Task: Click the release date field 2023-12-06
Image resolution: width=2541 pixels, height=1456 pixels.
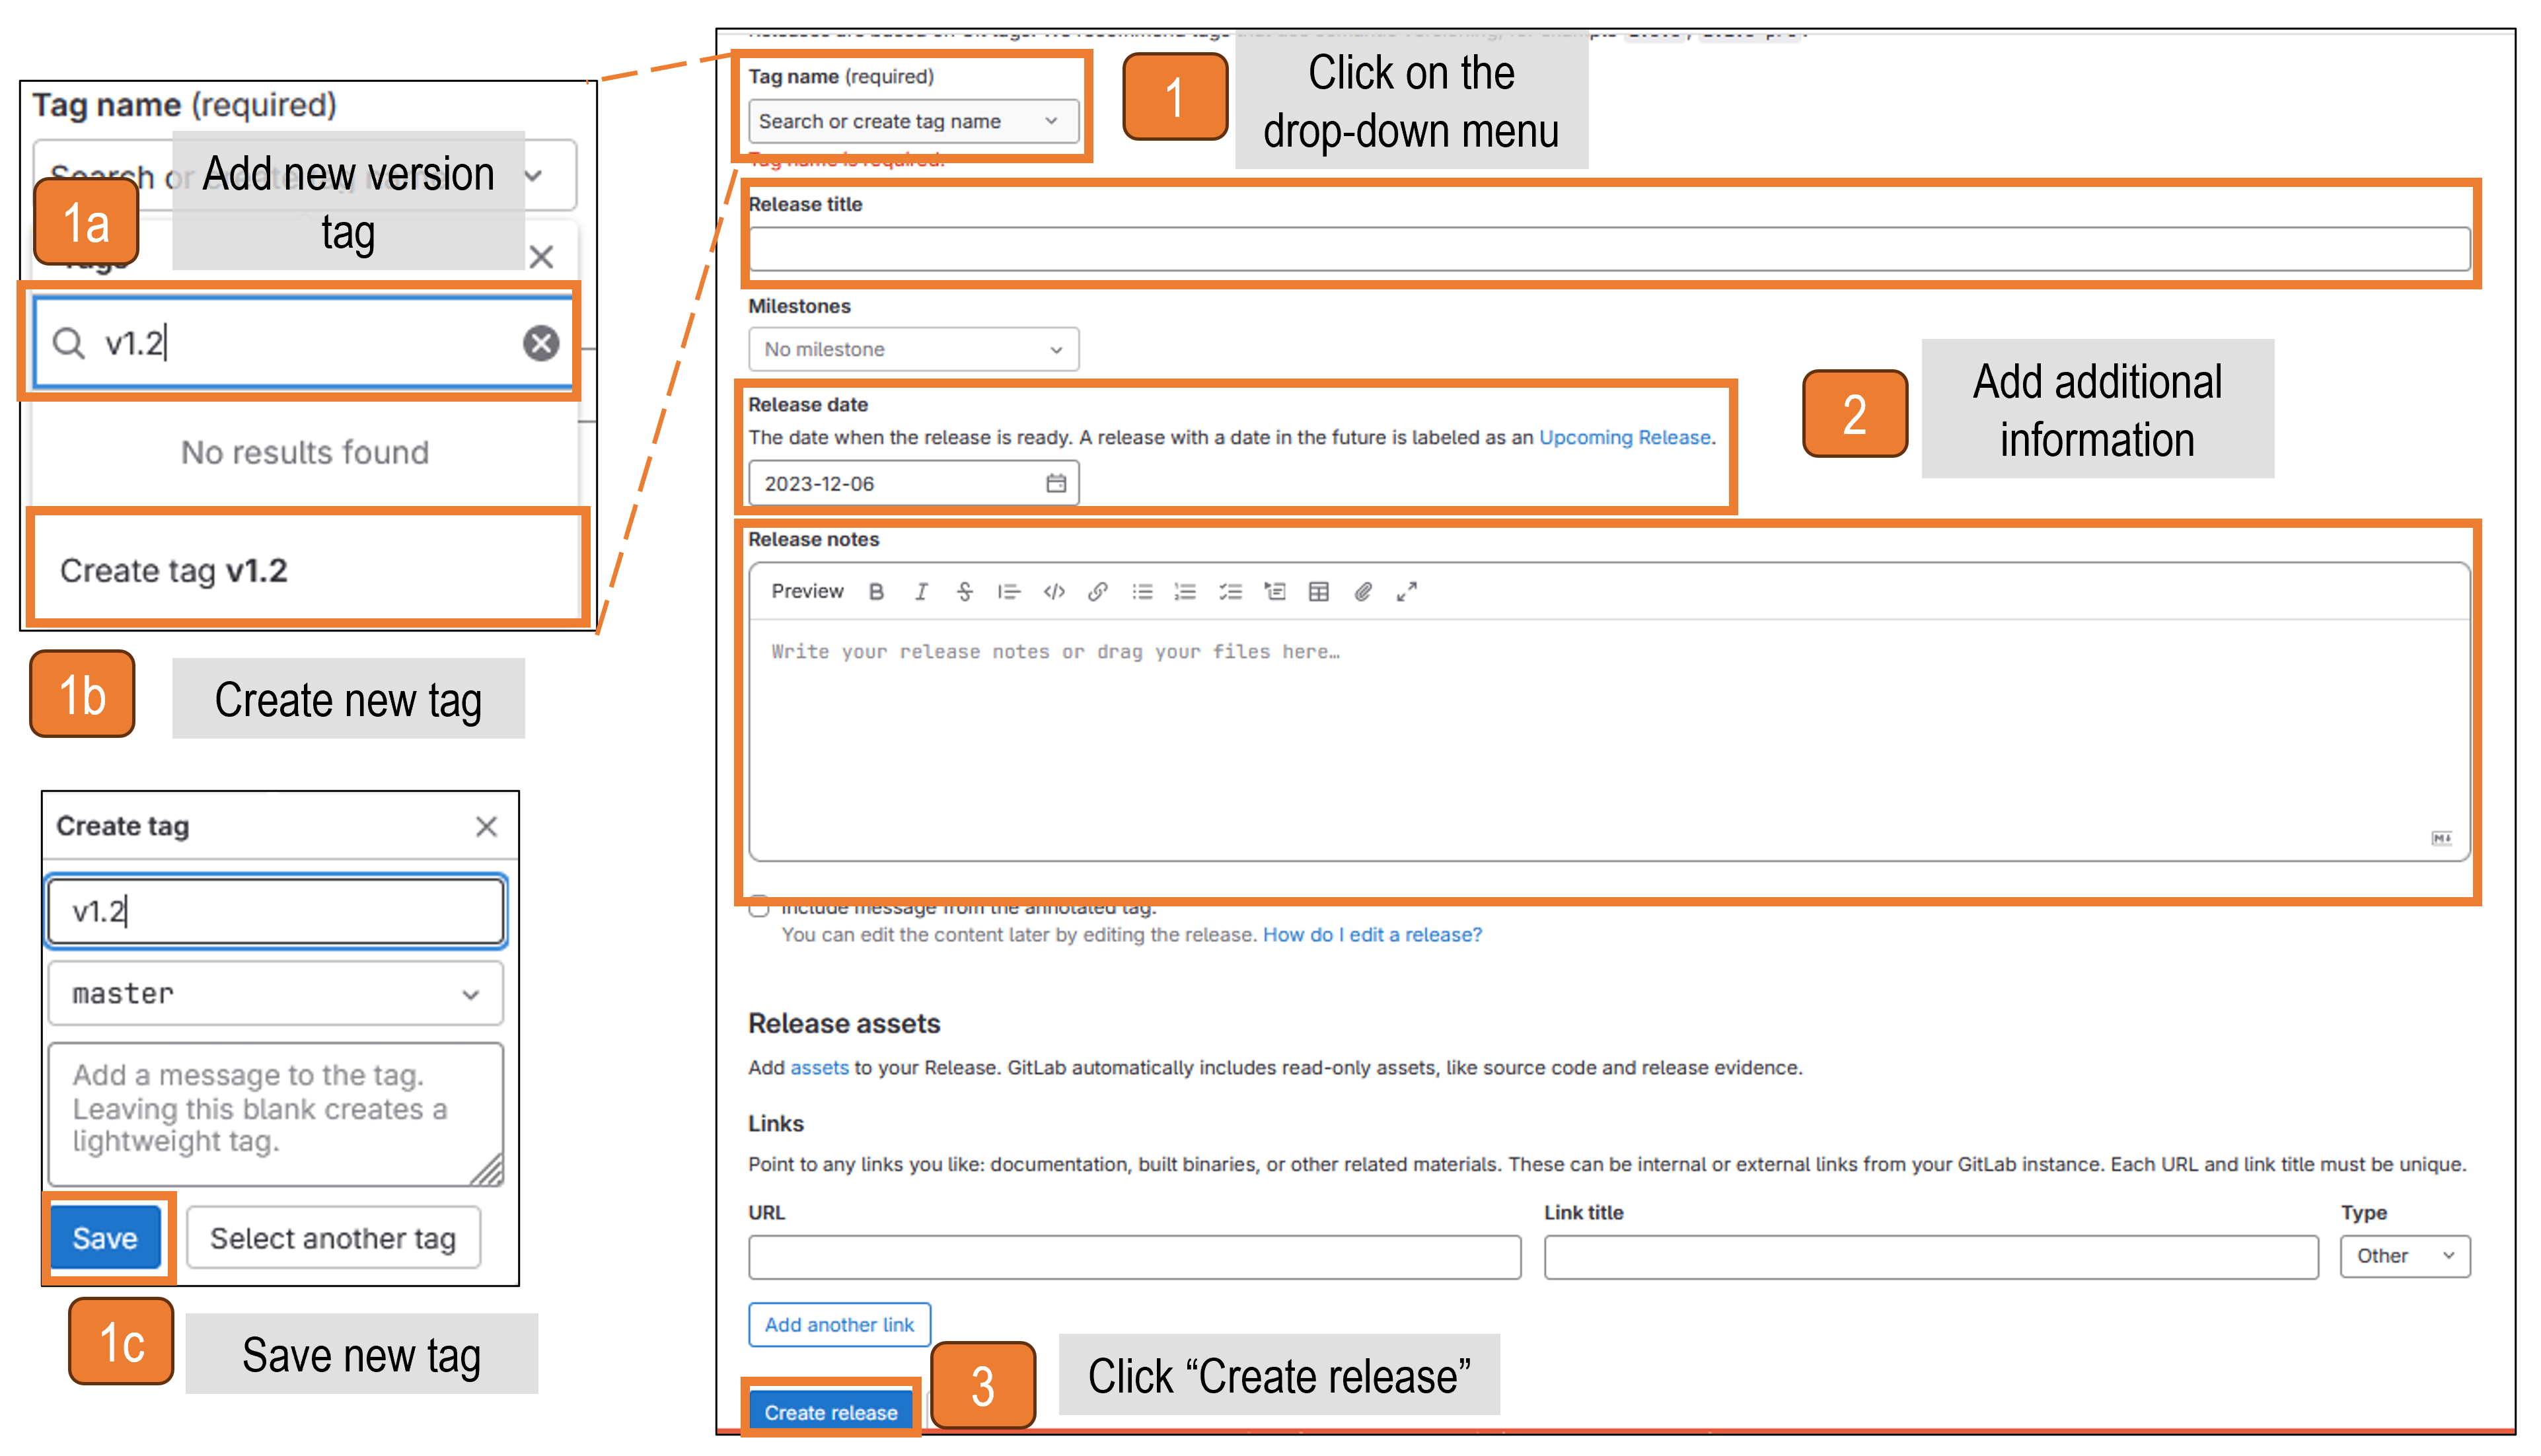Action: tap(913, 484)
